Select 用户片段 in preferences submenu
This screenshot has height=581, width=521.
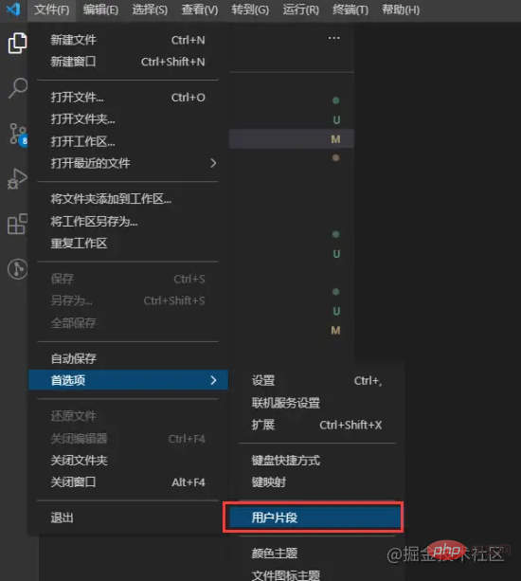(313, 517)
